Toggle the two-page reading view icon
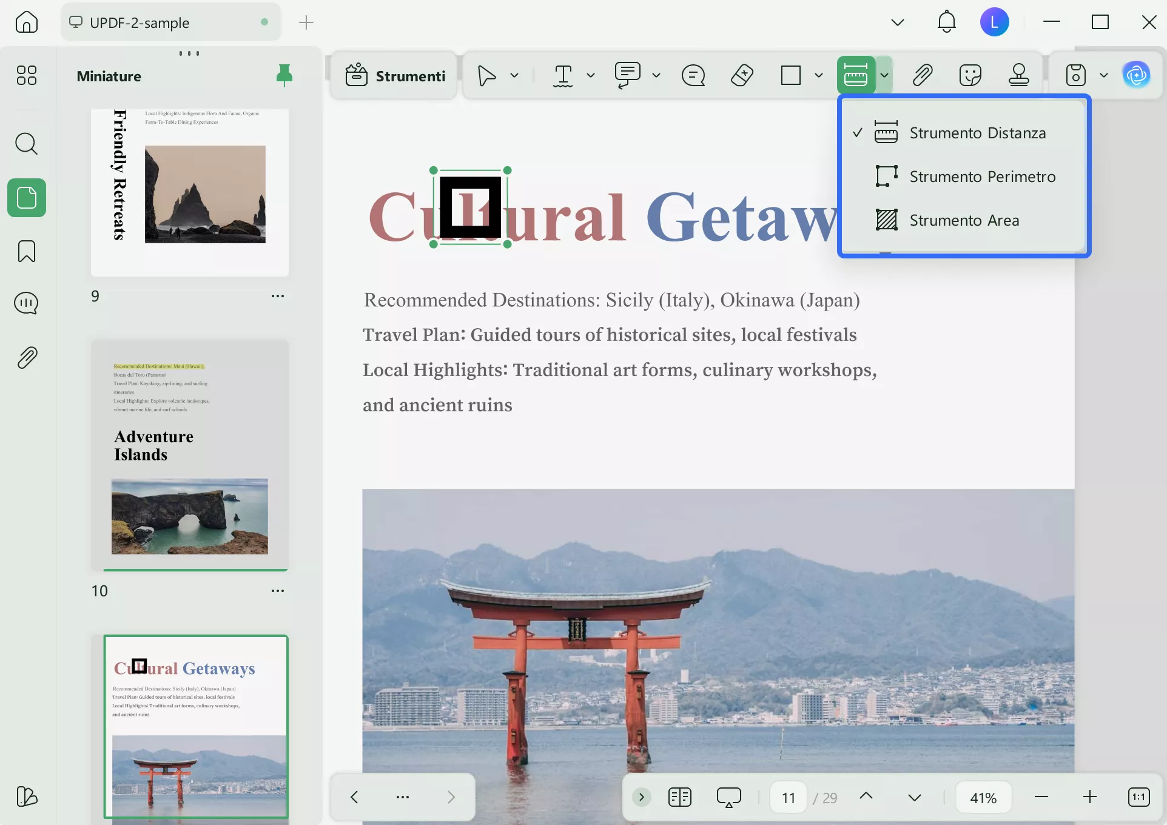1167x825 pixels. pyautogui.click(x=679, y=797)
